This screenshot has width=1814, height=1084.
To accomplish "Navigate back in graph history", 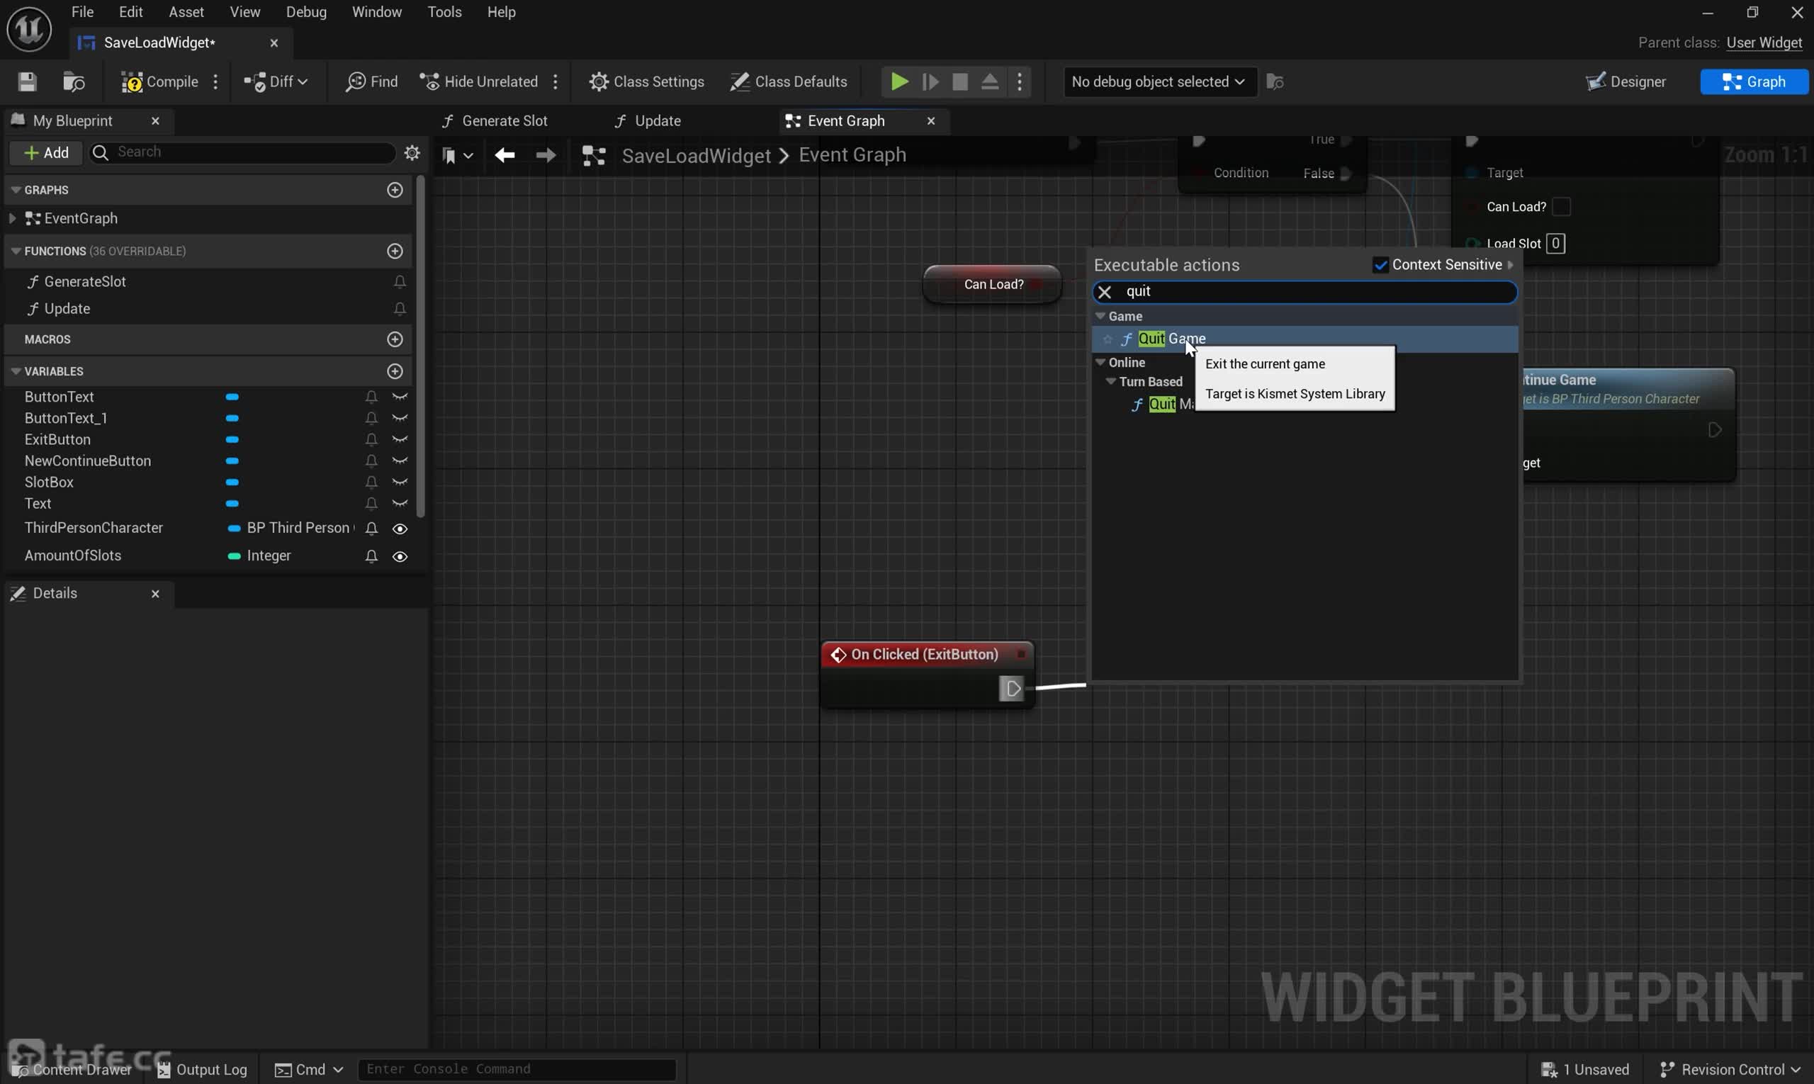I will pos(504,156).
